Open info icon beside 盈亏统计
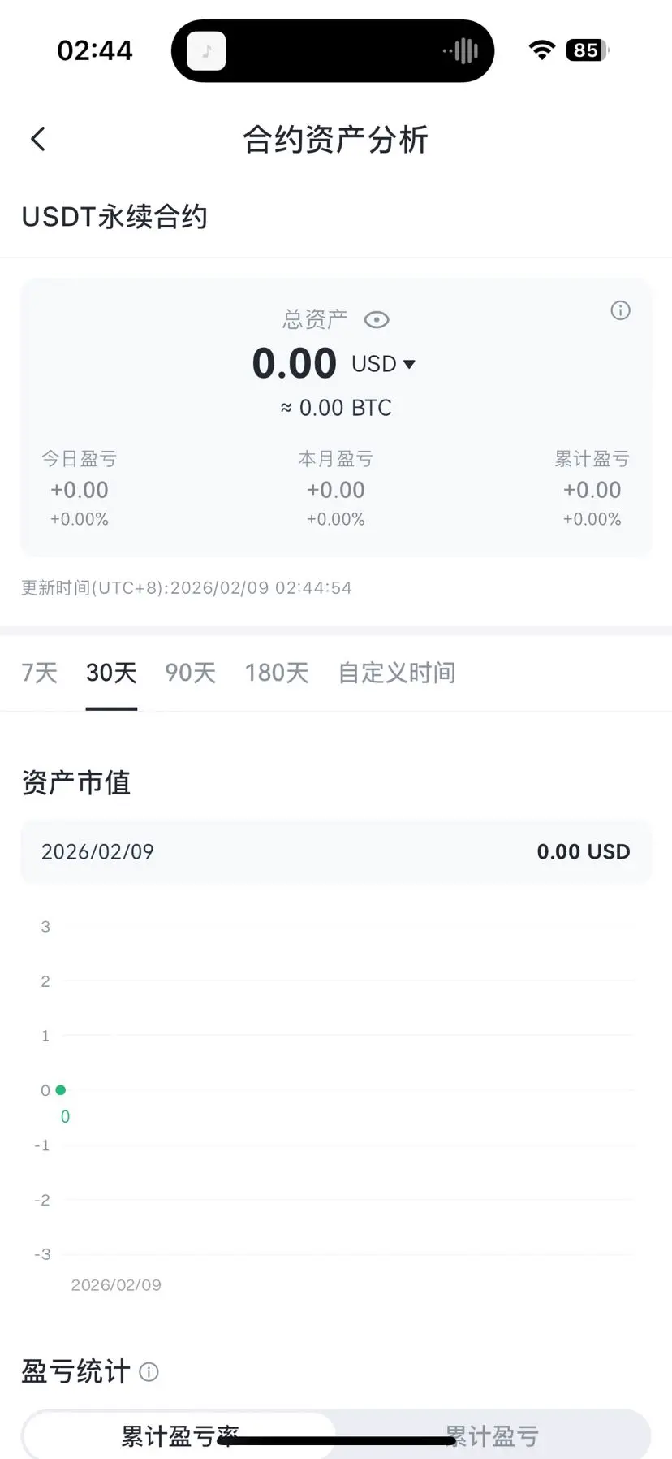 point(149,1372)
